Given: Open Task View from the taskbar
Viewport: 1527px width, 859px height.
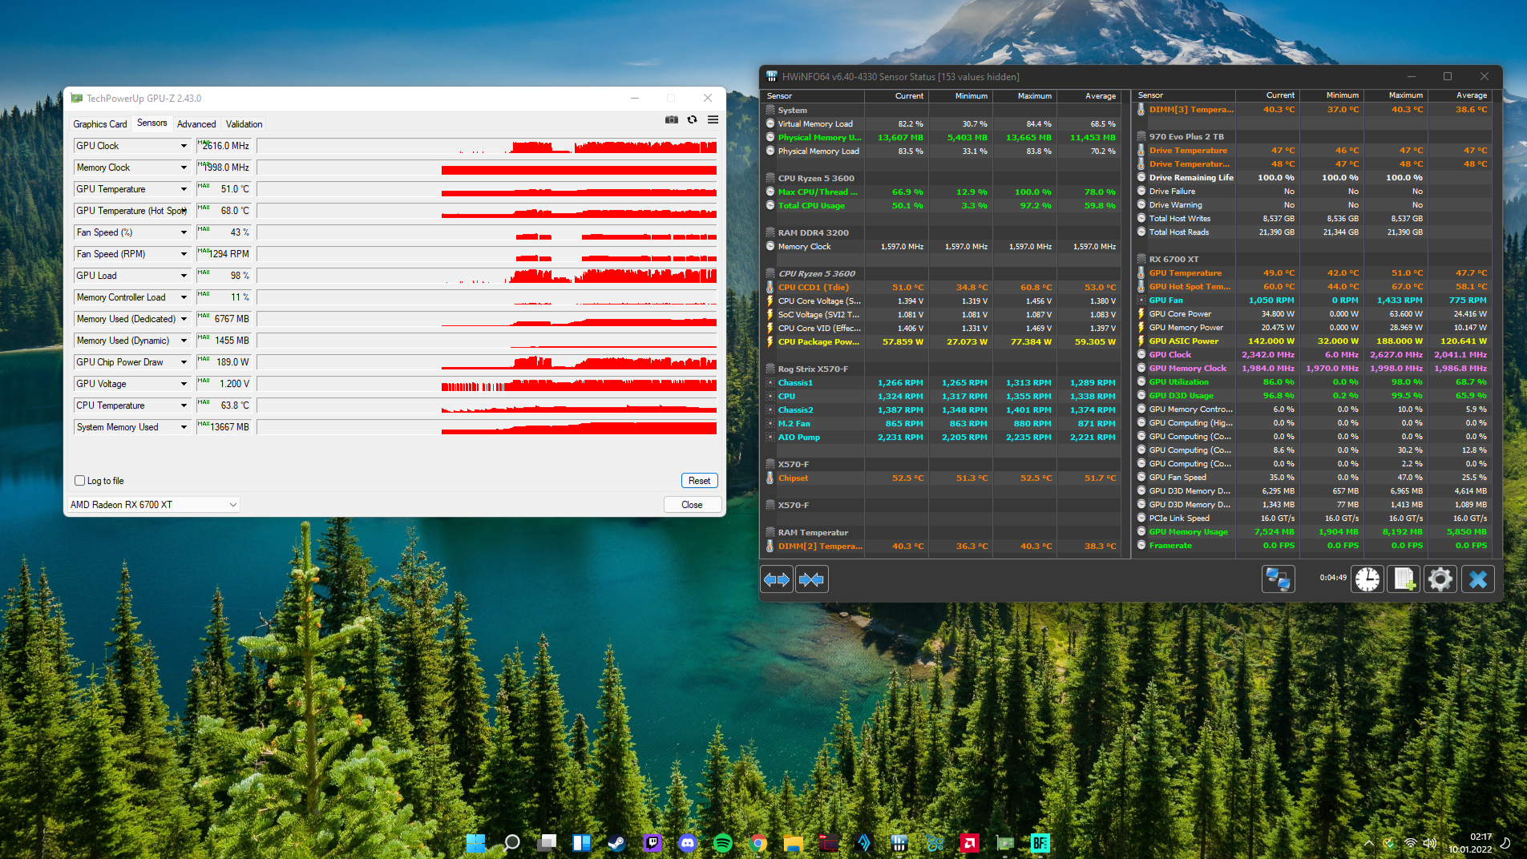Looking at the screenshot, I should pyautogui.click(x=547, y=842).
